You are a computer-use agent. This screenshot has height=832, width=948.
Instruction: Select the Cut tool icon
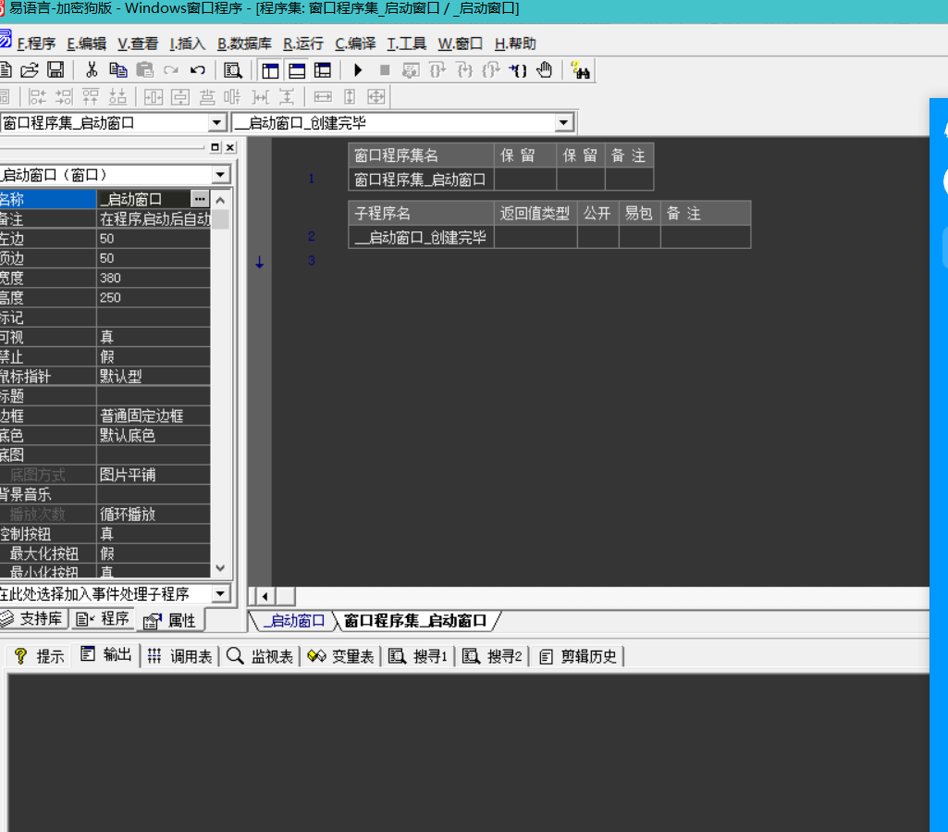tap(91, 69)
